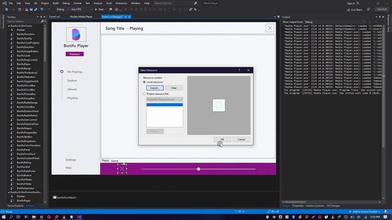Image resolution: width=392 pixels, height=220 pixels.
Task: Click the Import button in Select Resource dialog
Action: tap(155, 88)
